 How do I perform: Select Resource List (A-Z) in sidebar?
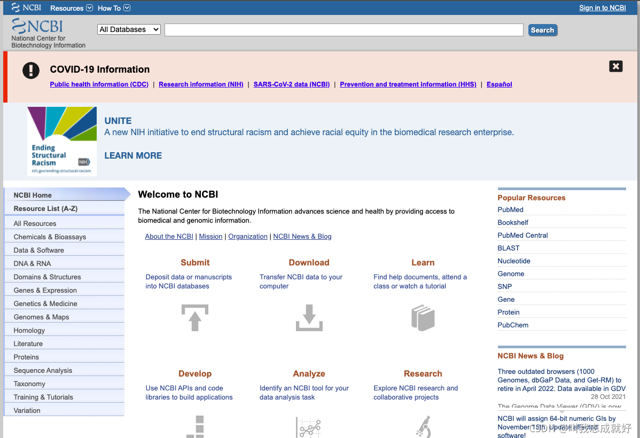click(x=65, y=209)
